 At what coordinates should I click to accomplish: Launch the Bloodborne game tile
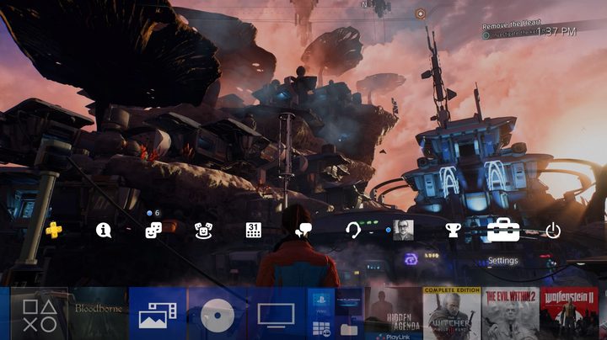pos(99,314)
